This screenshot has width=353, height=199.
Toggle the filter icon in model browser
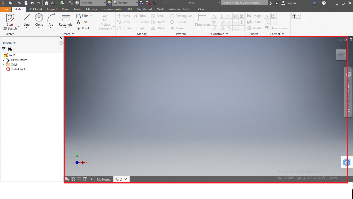[4, 49]
